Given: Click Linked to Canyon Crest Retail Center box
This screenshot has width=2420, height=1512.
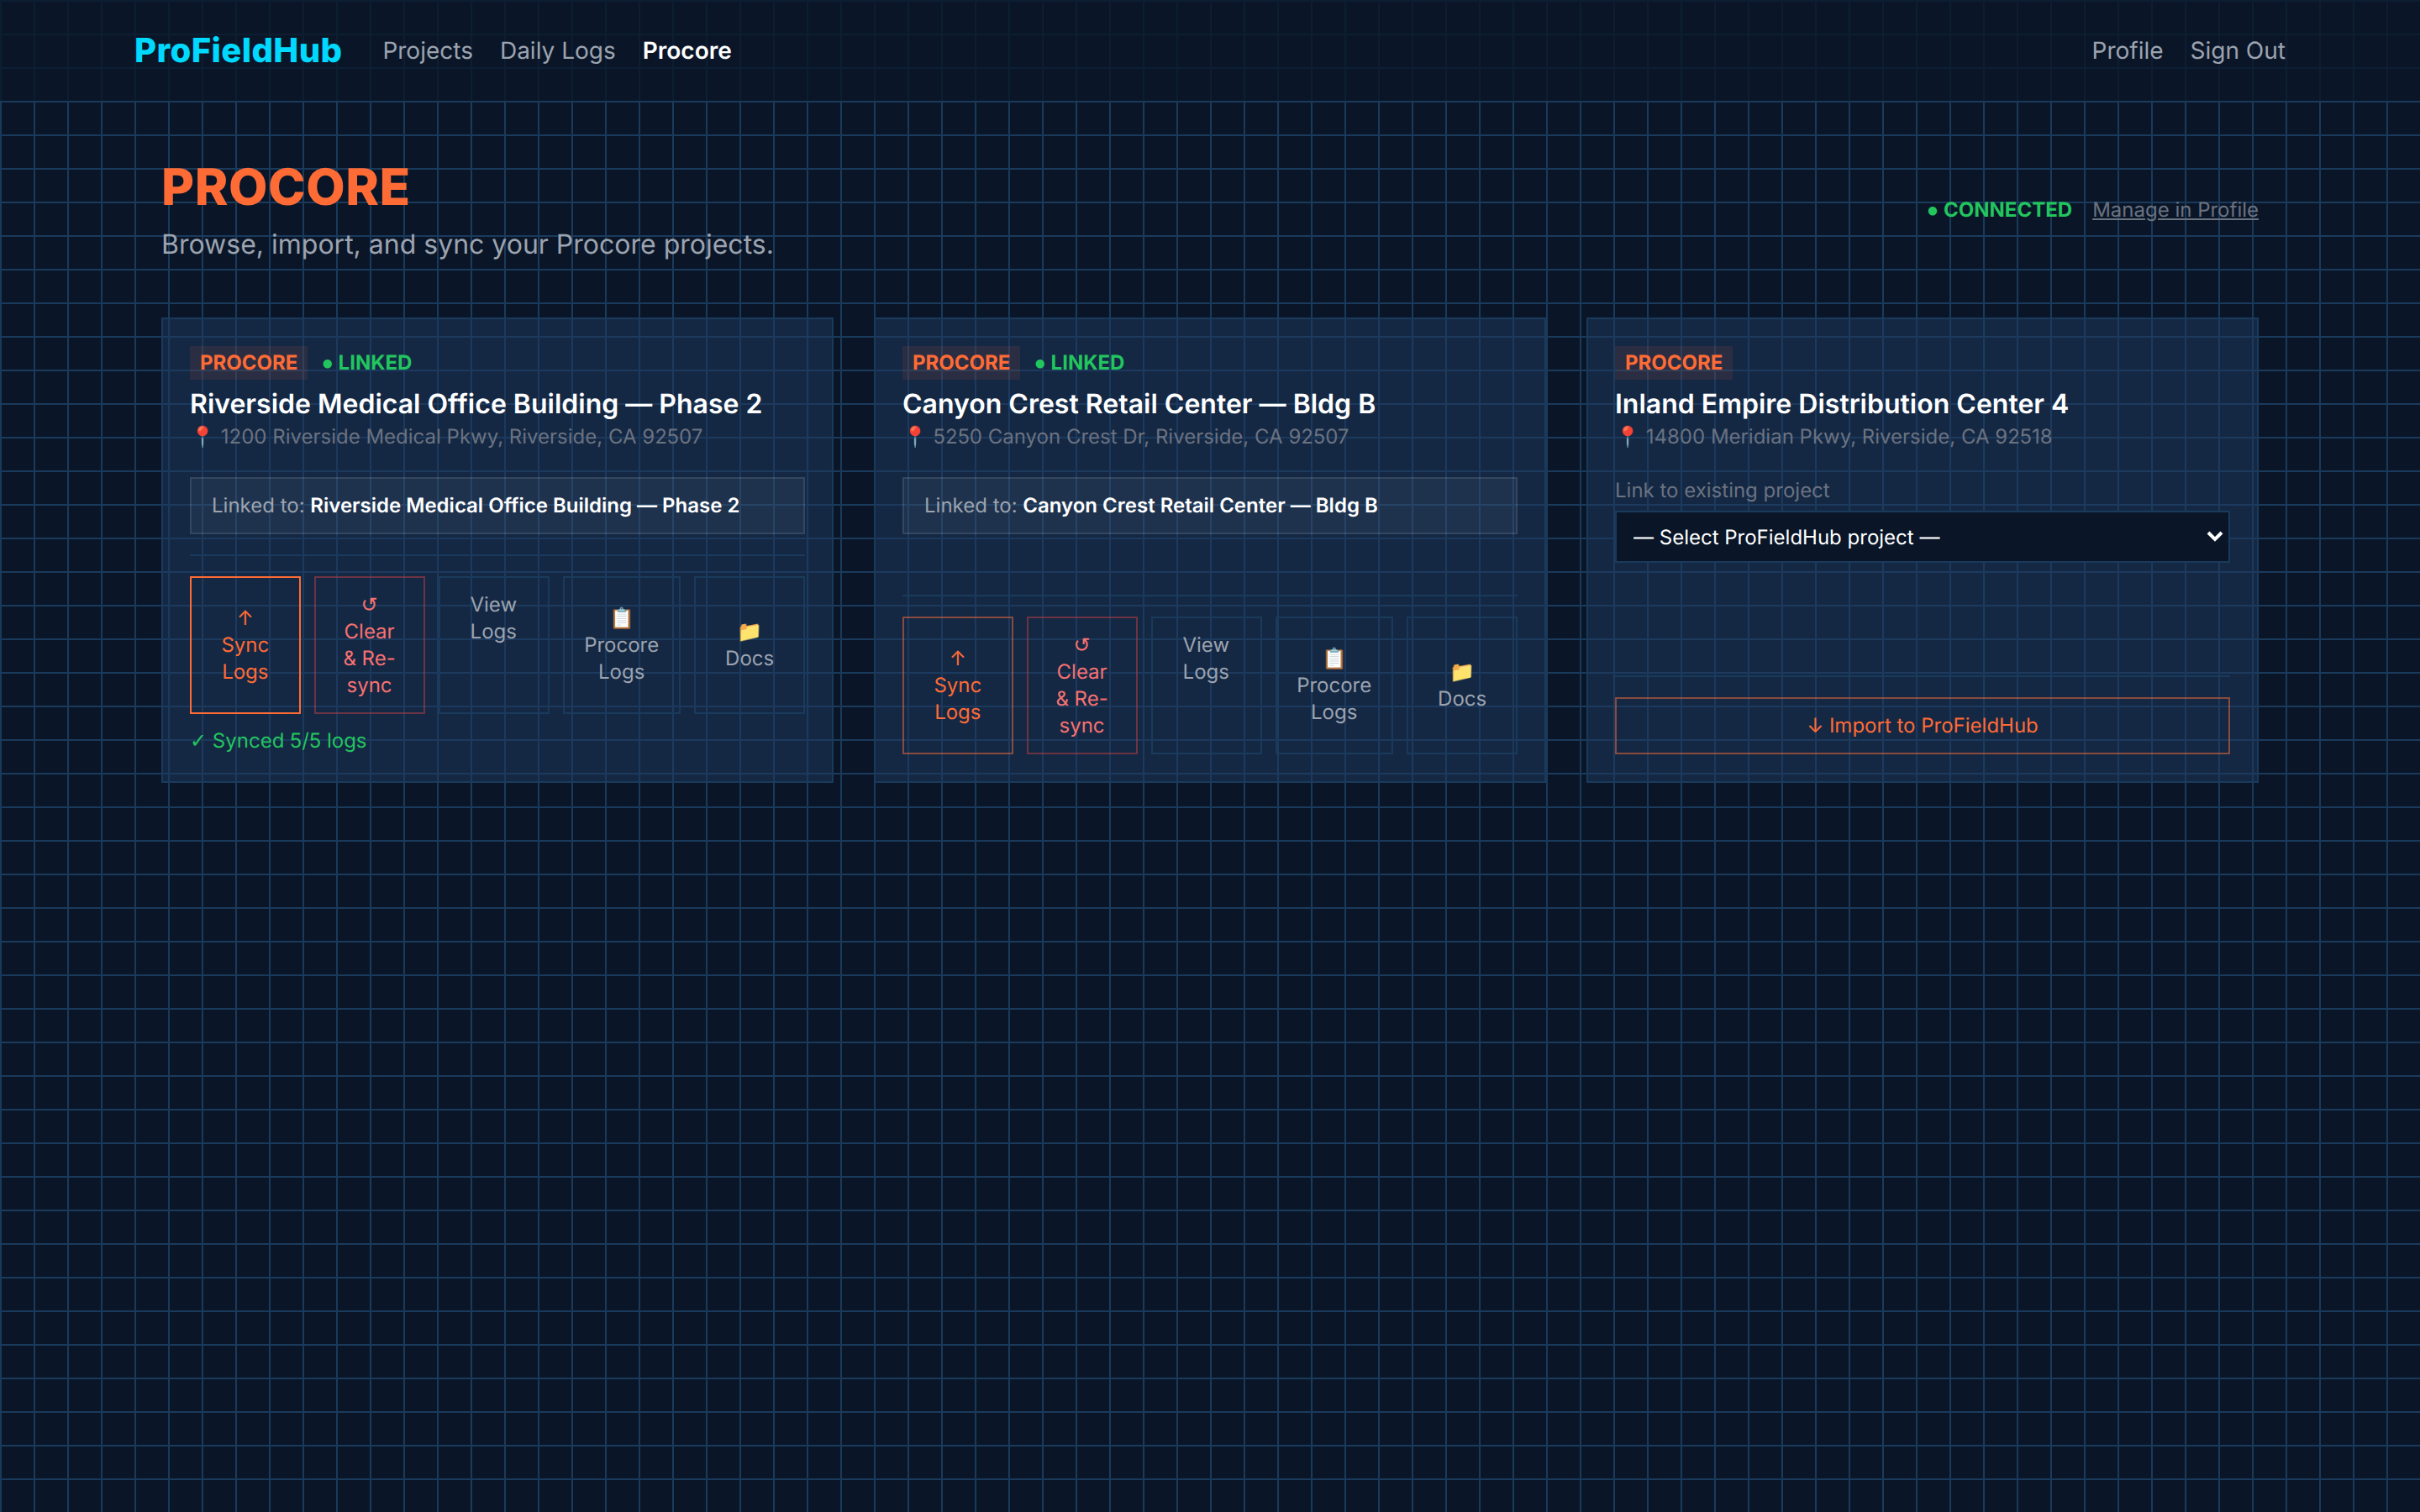Looking at the screenshot, I should click(x=1209, y=506).
